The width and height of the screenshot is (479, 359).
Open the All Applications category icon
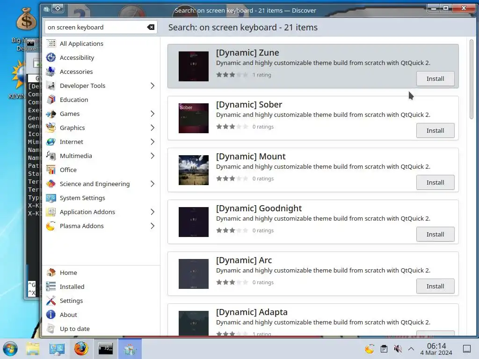[51, 43]
